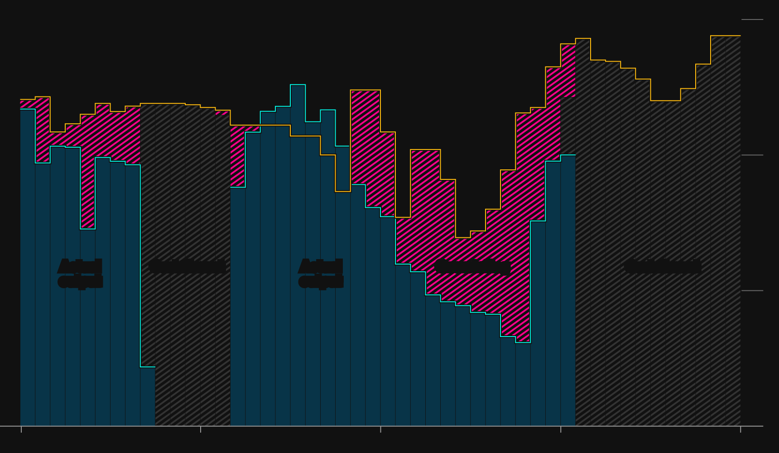Screen dimensions: 779x453
Task: Click the fourth x-axis tick from the left
Action: (561, 429)
